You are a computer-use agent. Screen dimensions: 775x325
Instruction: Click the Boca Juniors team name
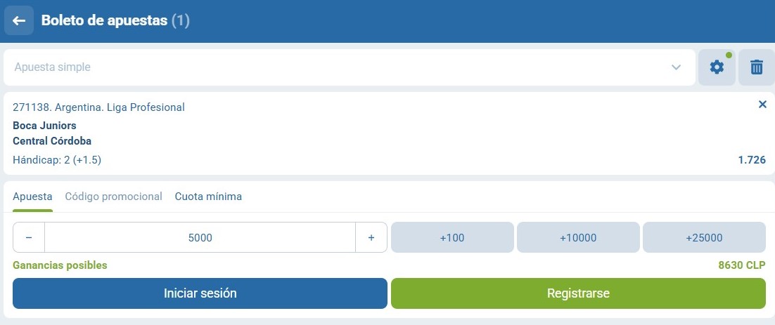(x=44, y=126)
